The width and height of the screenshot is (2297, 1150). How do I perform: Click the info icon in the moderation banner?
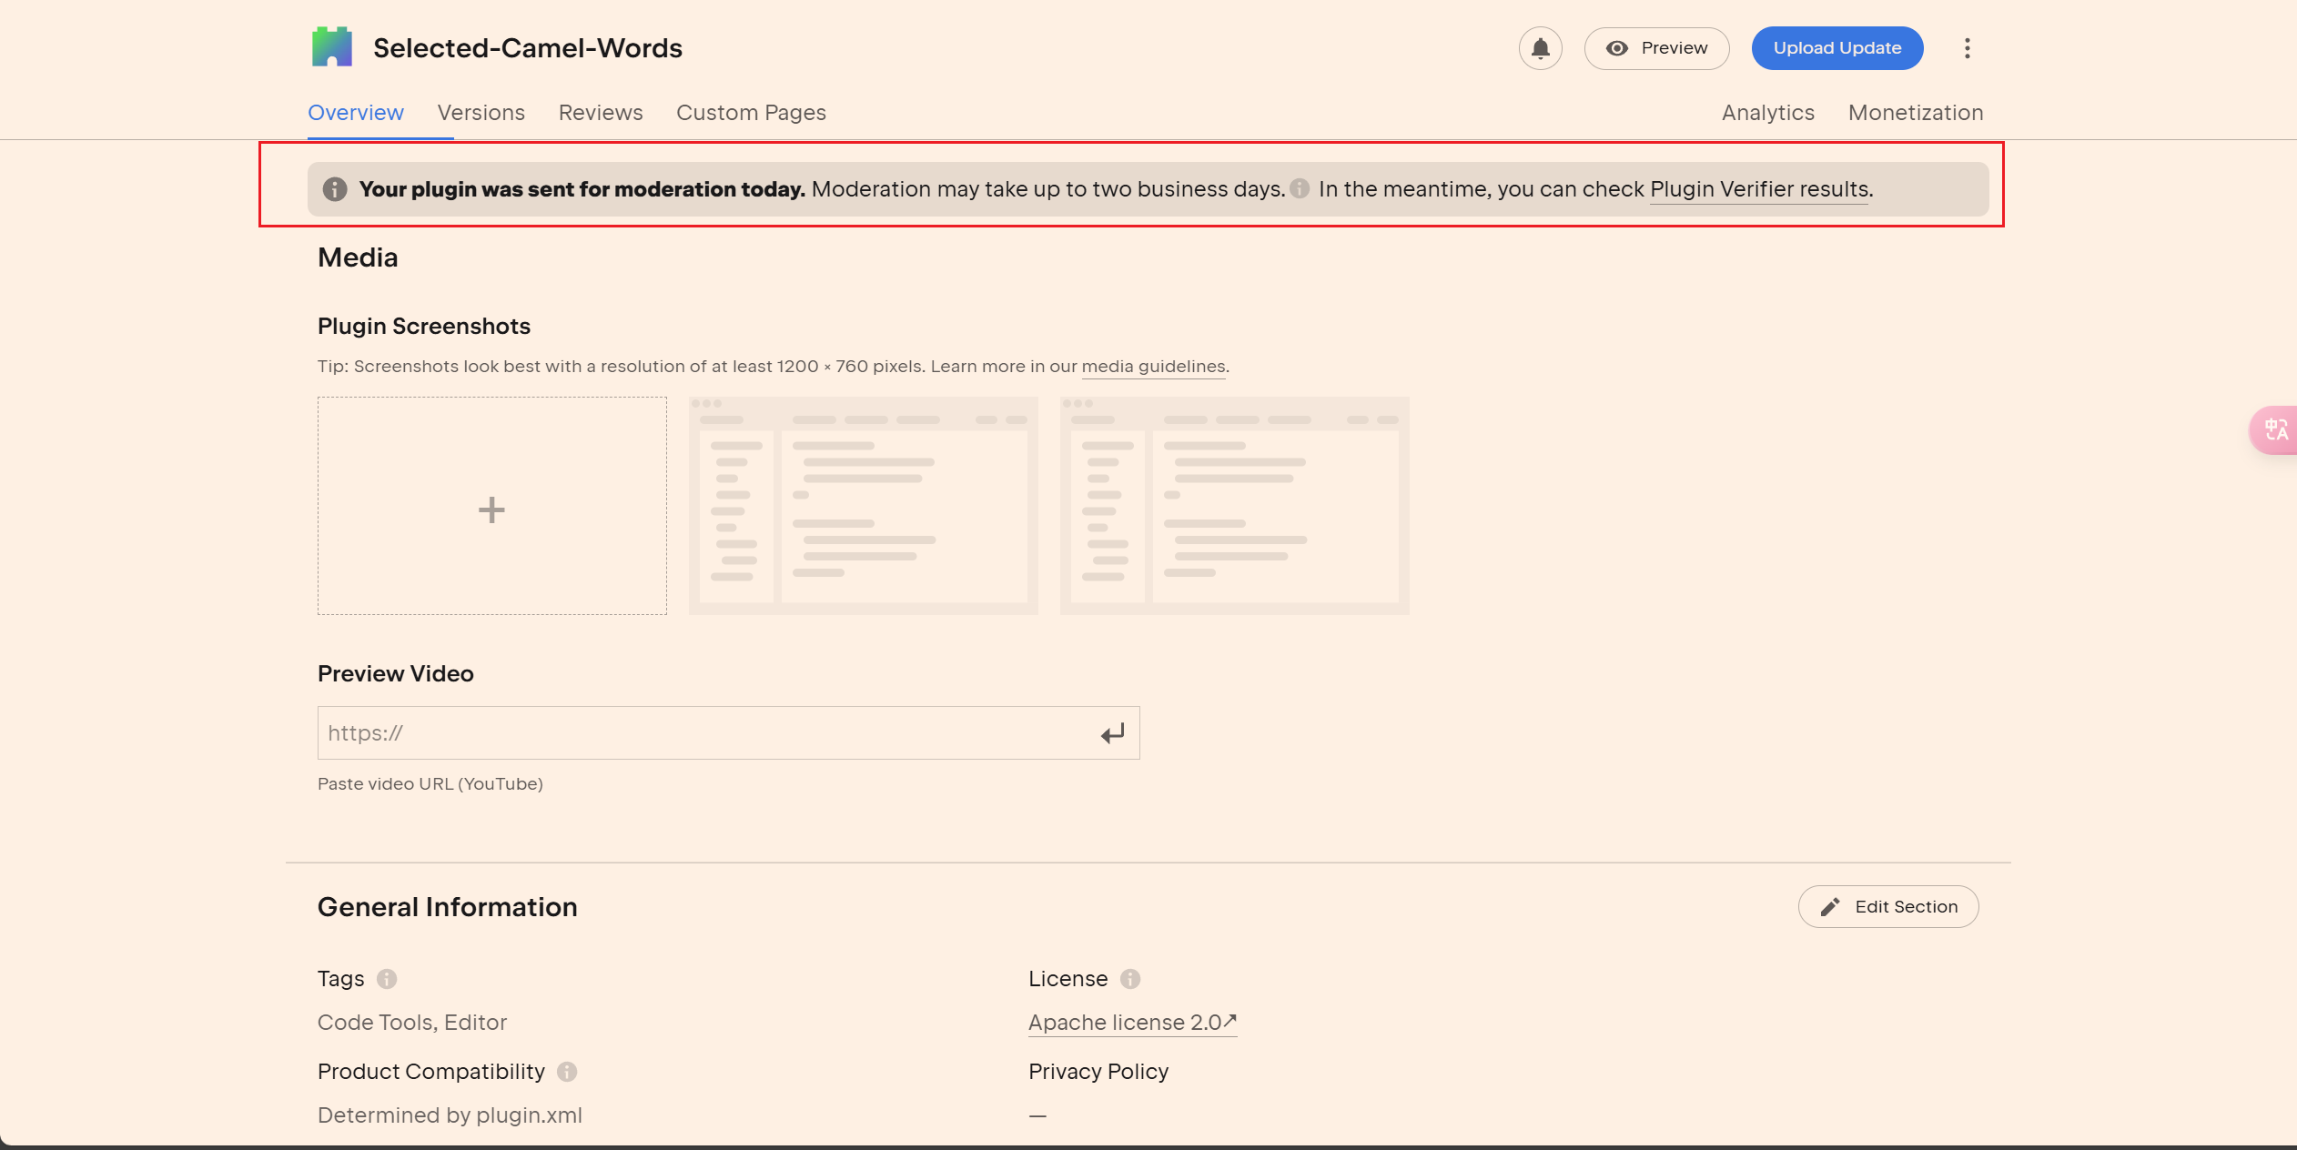[x=334, y=189]
